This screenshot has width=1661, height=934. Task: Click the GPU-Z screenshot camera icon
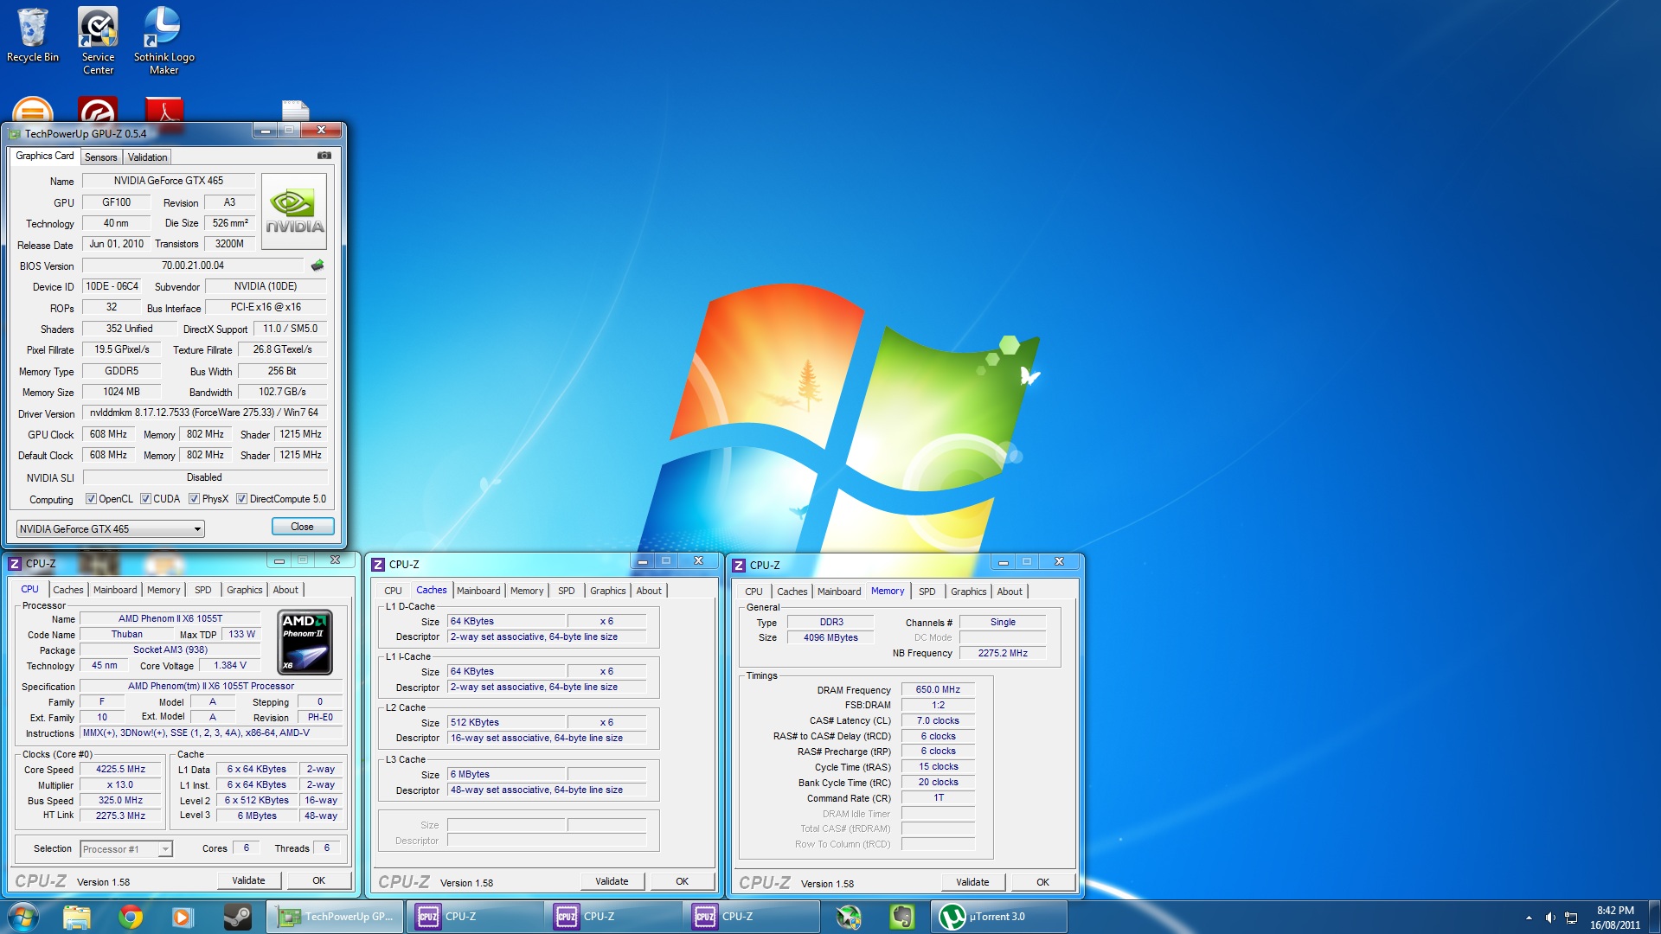[324, 156]
